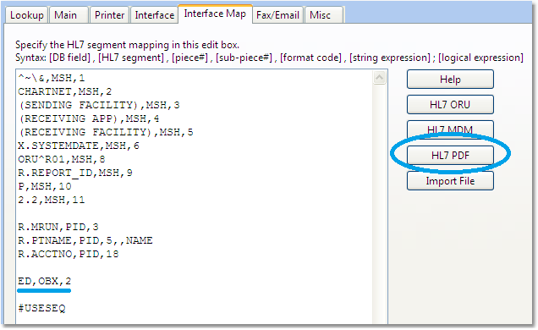Load the HL7 PDF template
538x330 pixels.
tap(450, 156)
